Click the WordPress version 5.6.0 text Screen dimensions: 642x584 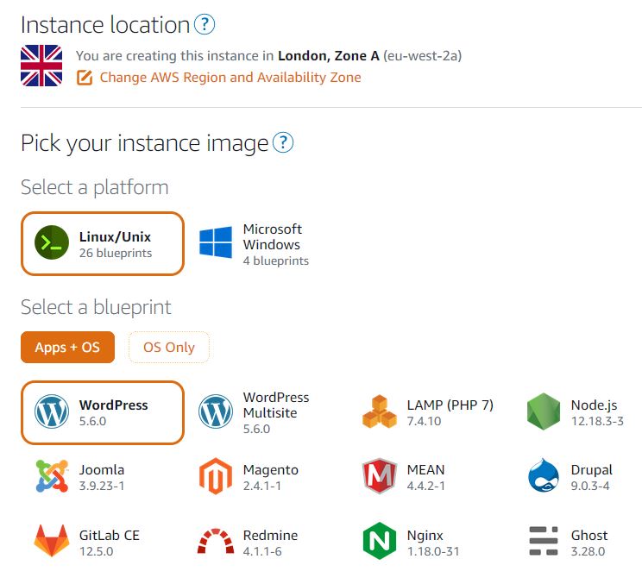(x=92, y=421)
